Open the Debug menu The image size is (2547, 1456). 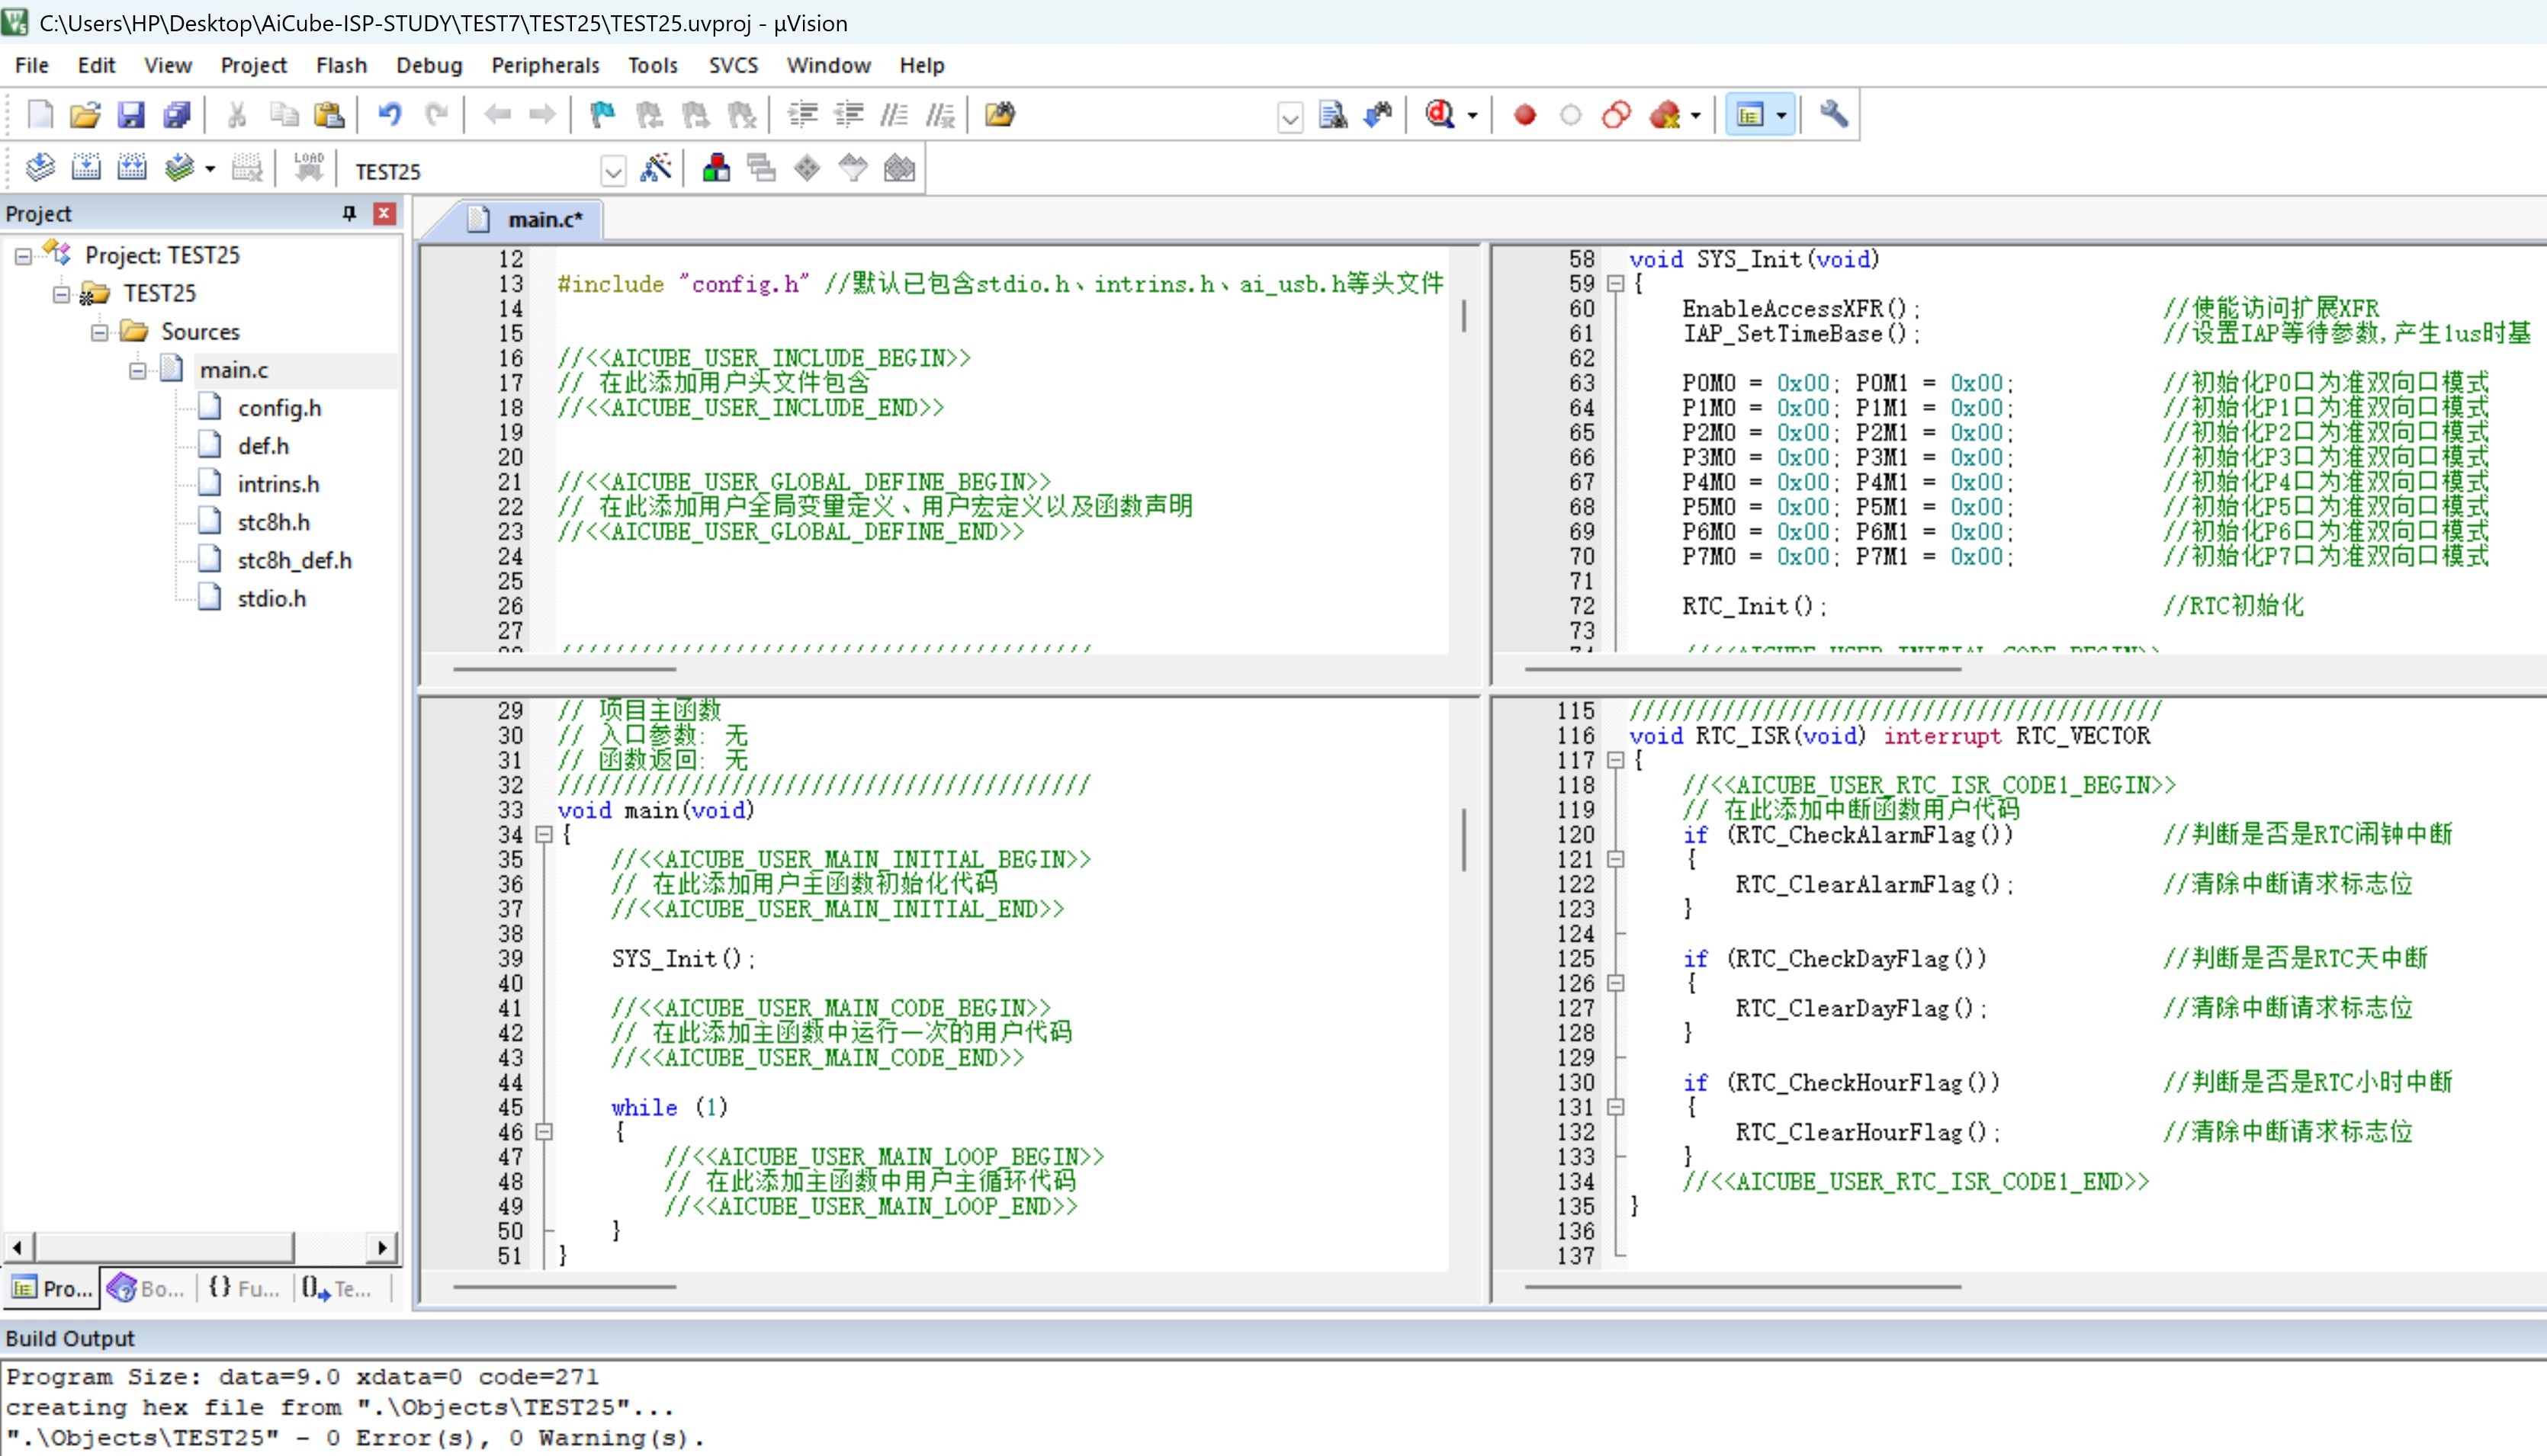pos(429,65)
